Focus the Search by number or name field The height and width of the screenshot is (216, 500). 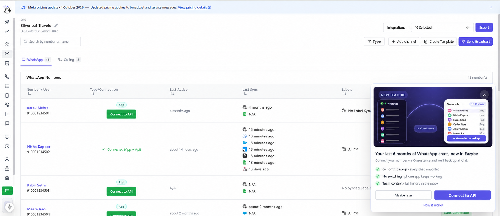[x=51, y=42]
